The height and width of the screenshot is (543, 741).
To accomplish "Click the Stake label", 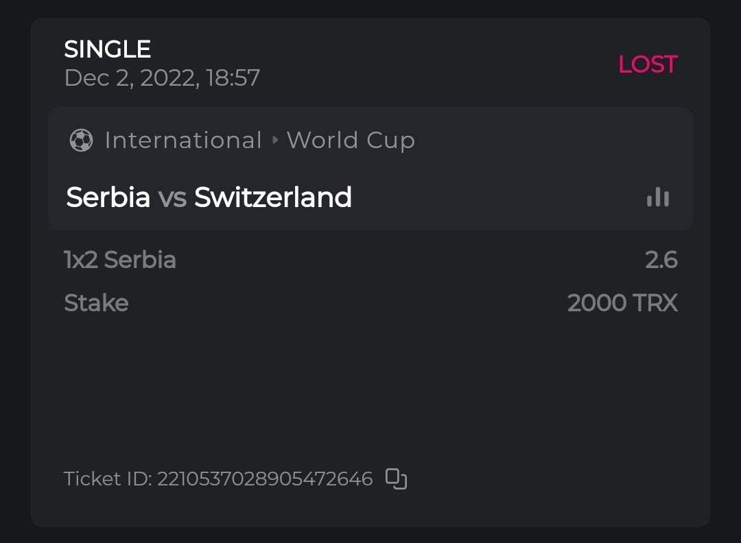I will 96,303.
